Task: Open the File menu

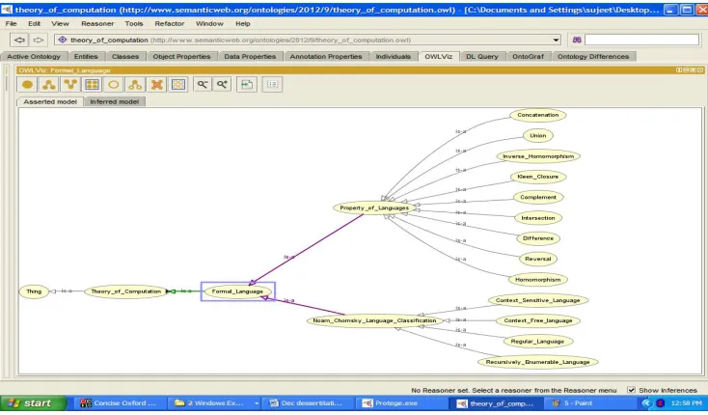Action: tap(12, 23)
